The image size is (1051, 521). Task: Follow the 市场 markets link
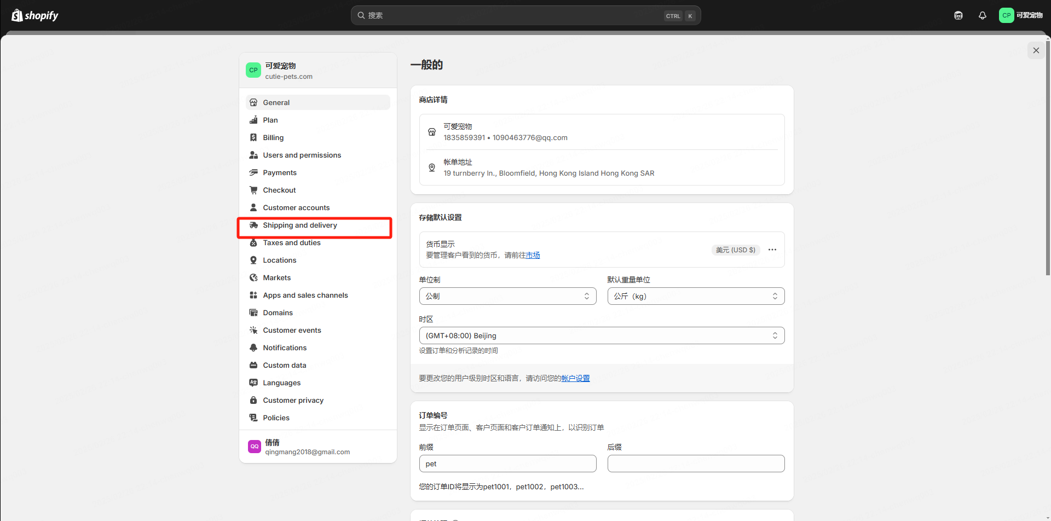pyautogui.click(x=533, y=256)
